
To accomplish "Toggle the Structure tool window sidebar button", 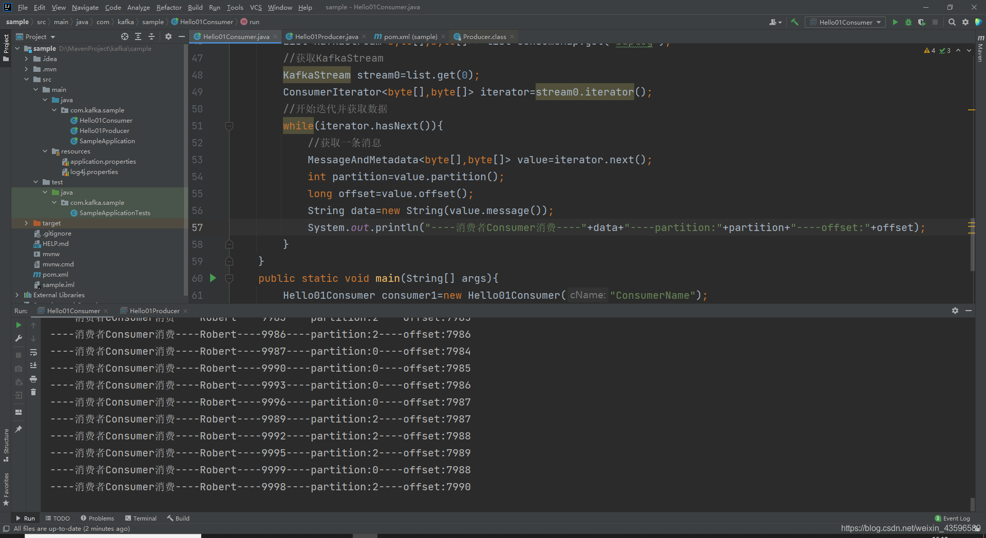I will tap(6, 445).
